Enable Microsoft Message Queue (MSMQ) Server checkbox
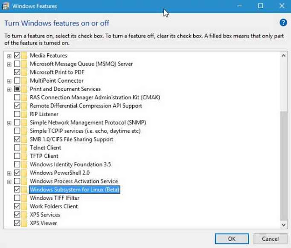This screenshot has height=248, width=291. pyautogui.click(x=17, y=64)
